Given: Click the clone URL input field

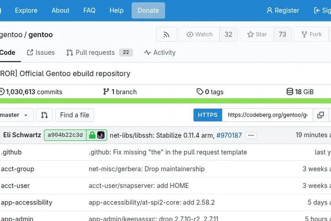Looking at the screenshot, I should pos(267,115).
